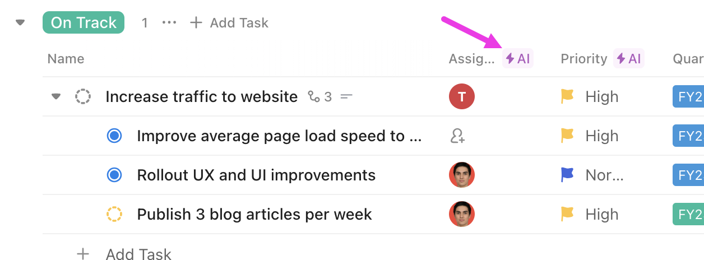704x260 pixels.
Task: Click the yellow High priority flag for Publish blog task
Action: (x=568, y=214)
